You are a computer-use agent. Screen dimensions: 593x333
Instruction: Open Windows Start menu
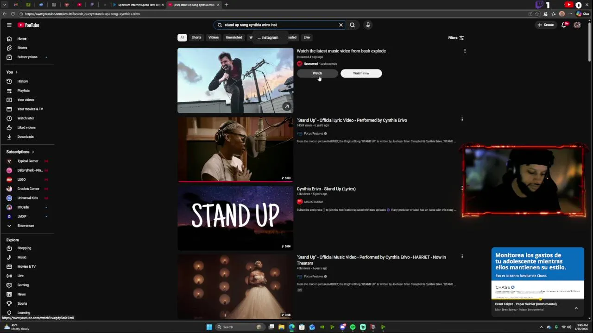(209, 327)
